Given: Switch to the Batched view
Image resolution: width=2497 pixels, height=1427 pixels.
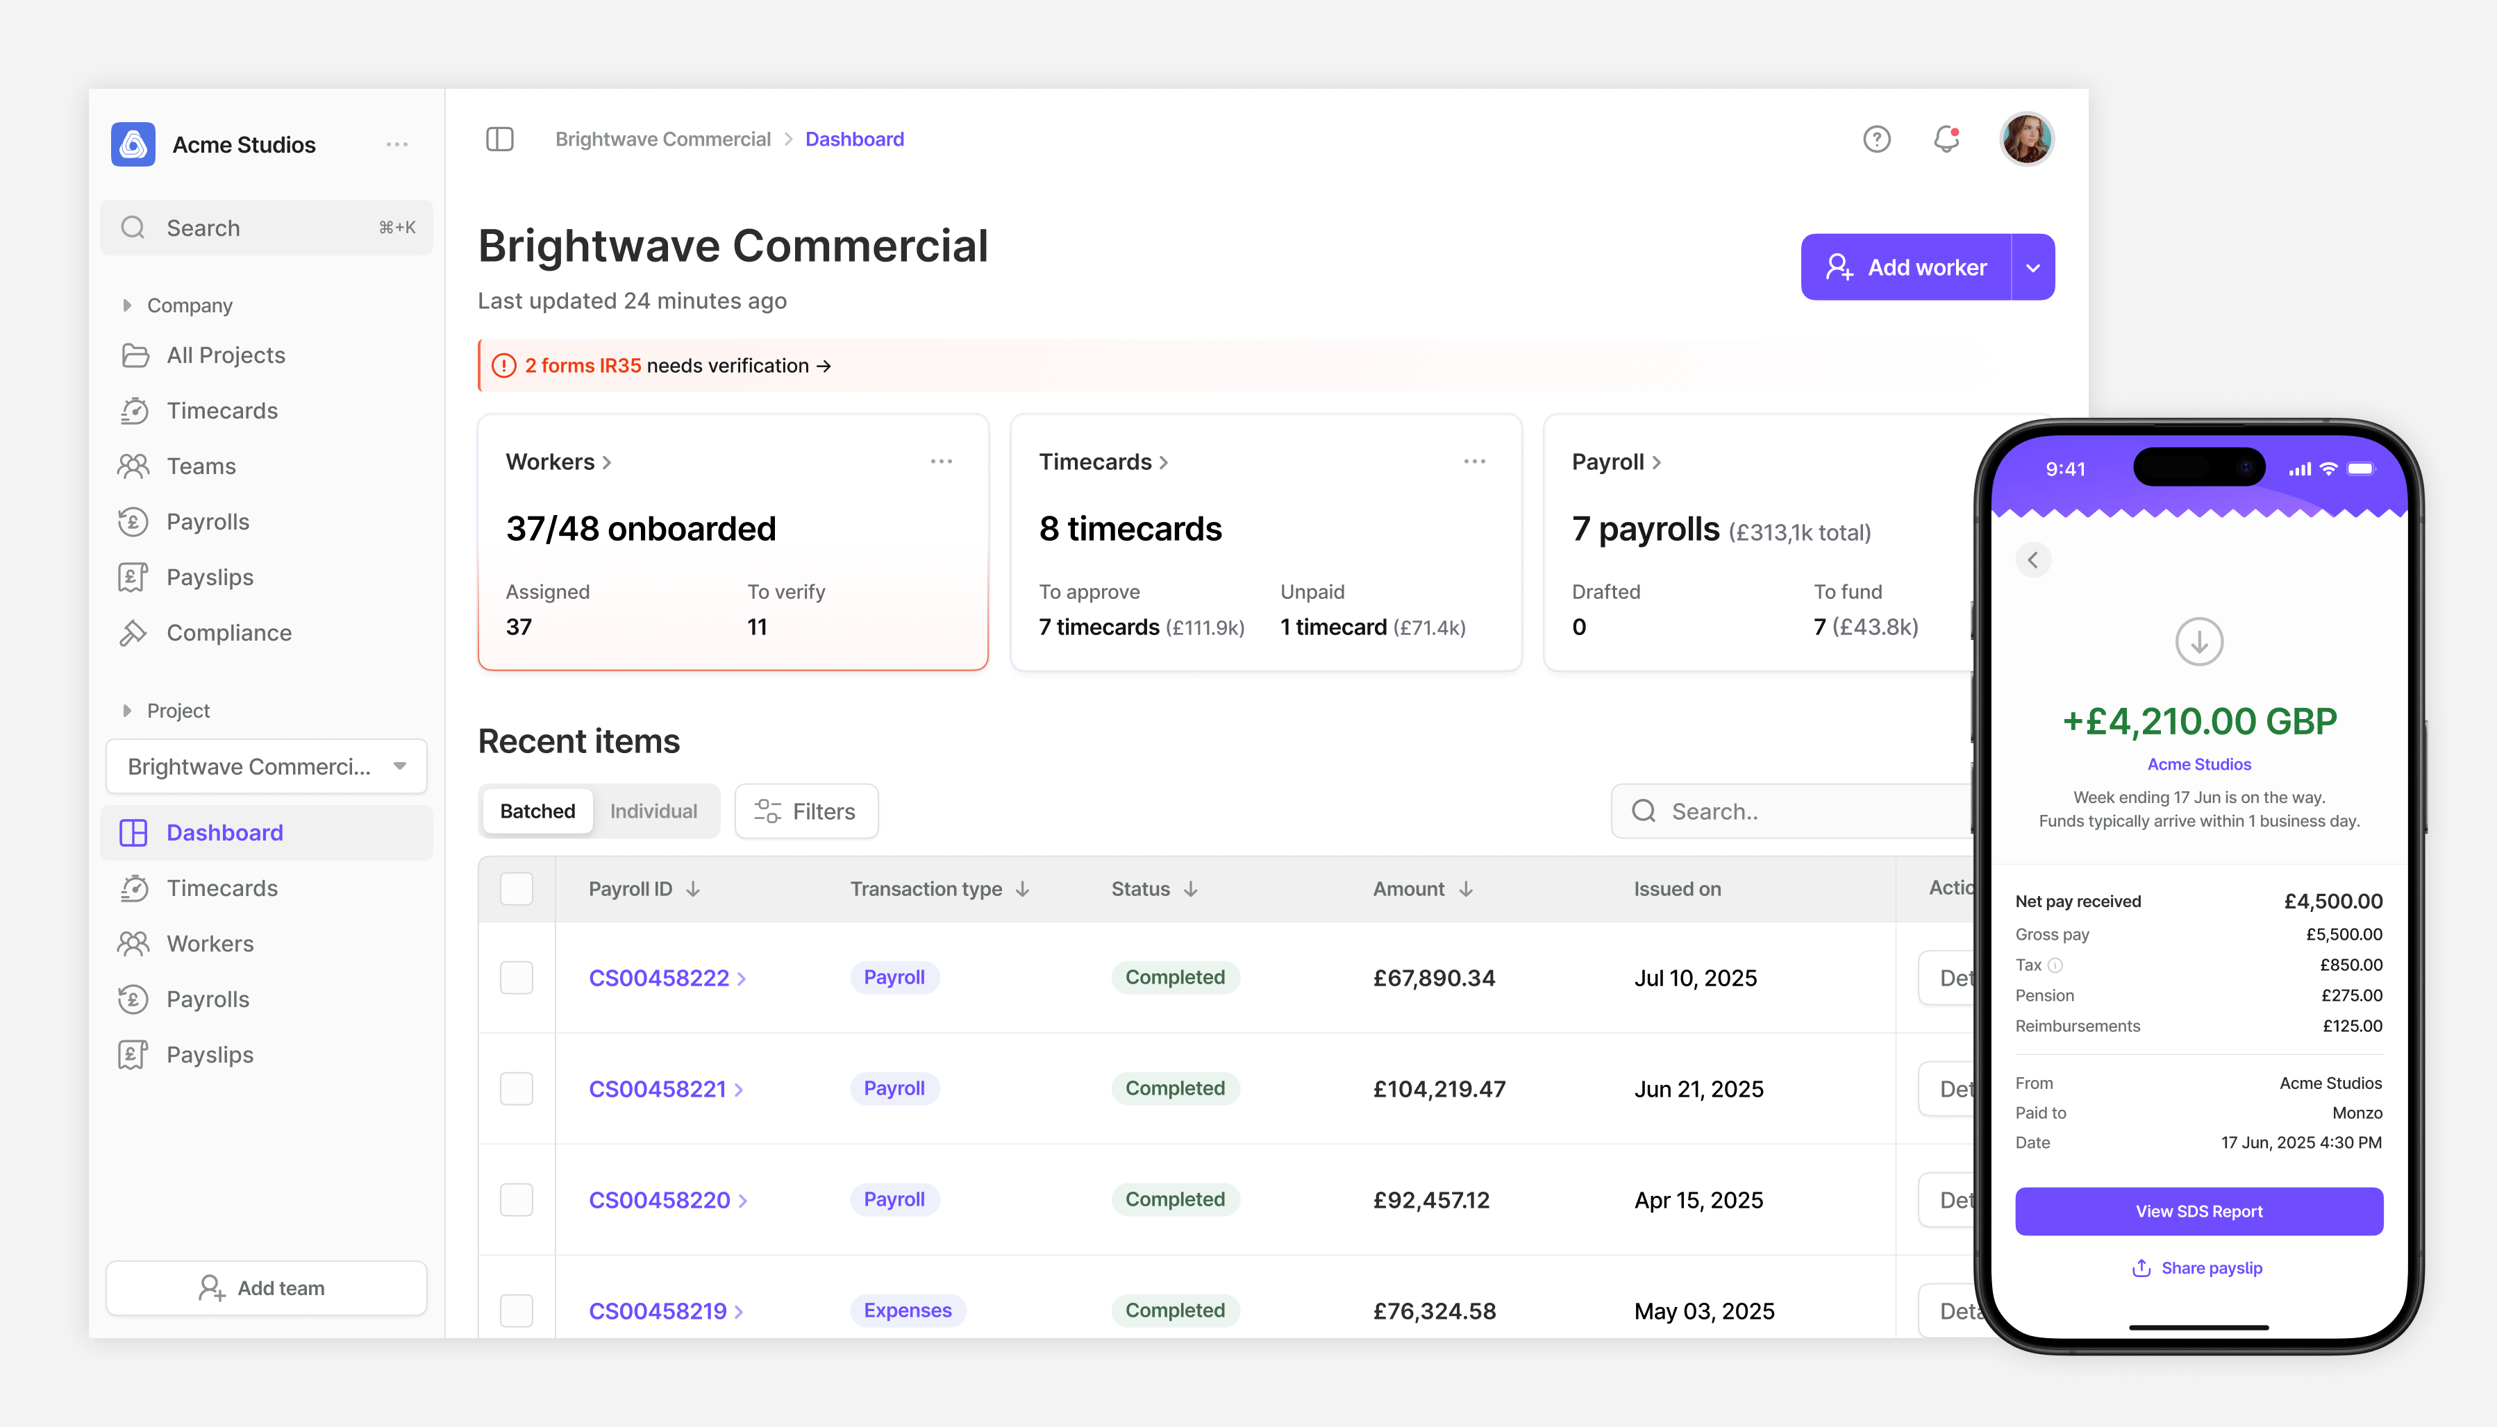Looking at the screenshot, I should click(x=537, y=811).
